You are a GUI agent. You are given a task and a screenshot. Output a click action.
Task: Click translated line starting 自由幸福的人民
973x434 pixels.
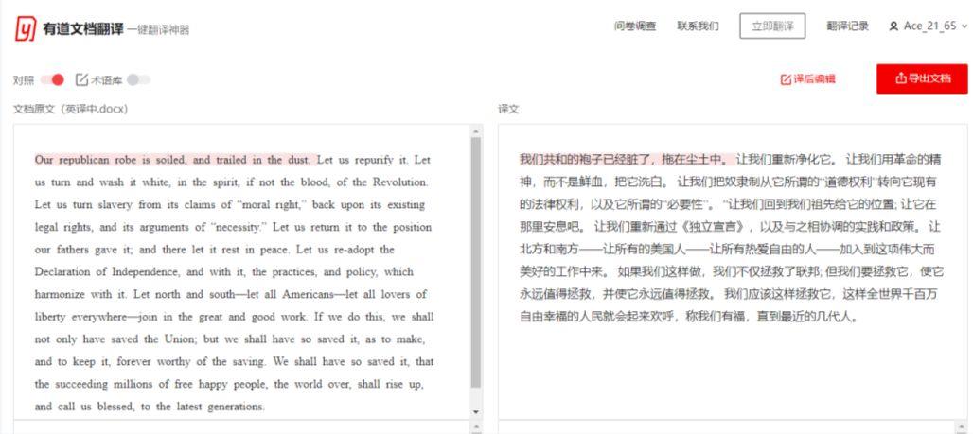click(690, 316)
